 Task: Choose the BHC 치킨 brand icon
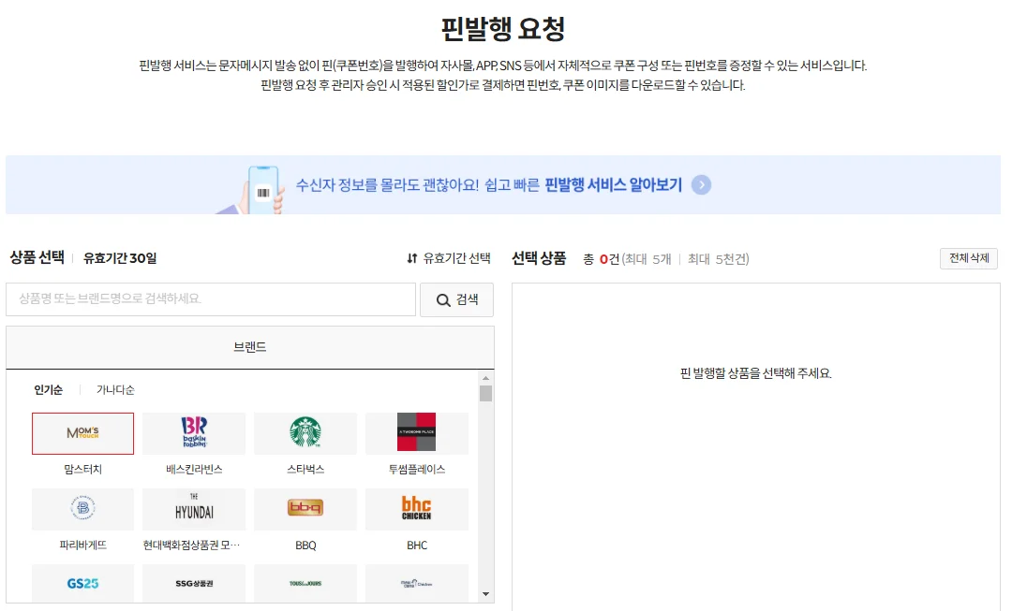(417, 509)
